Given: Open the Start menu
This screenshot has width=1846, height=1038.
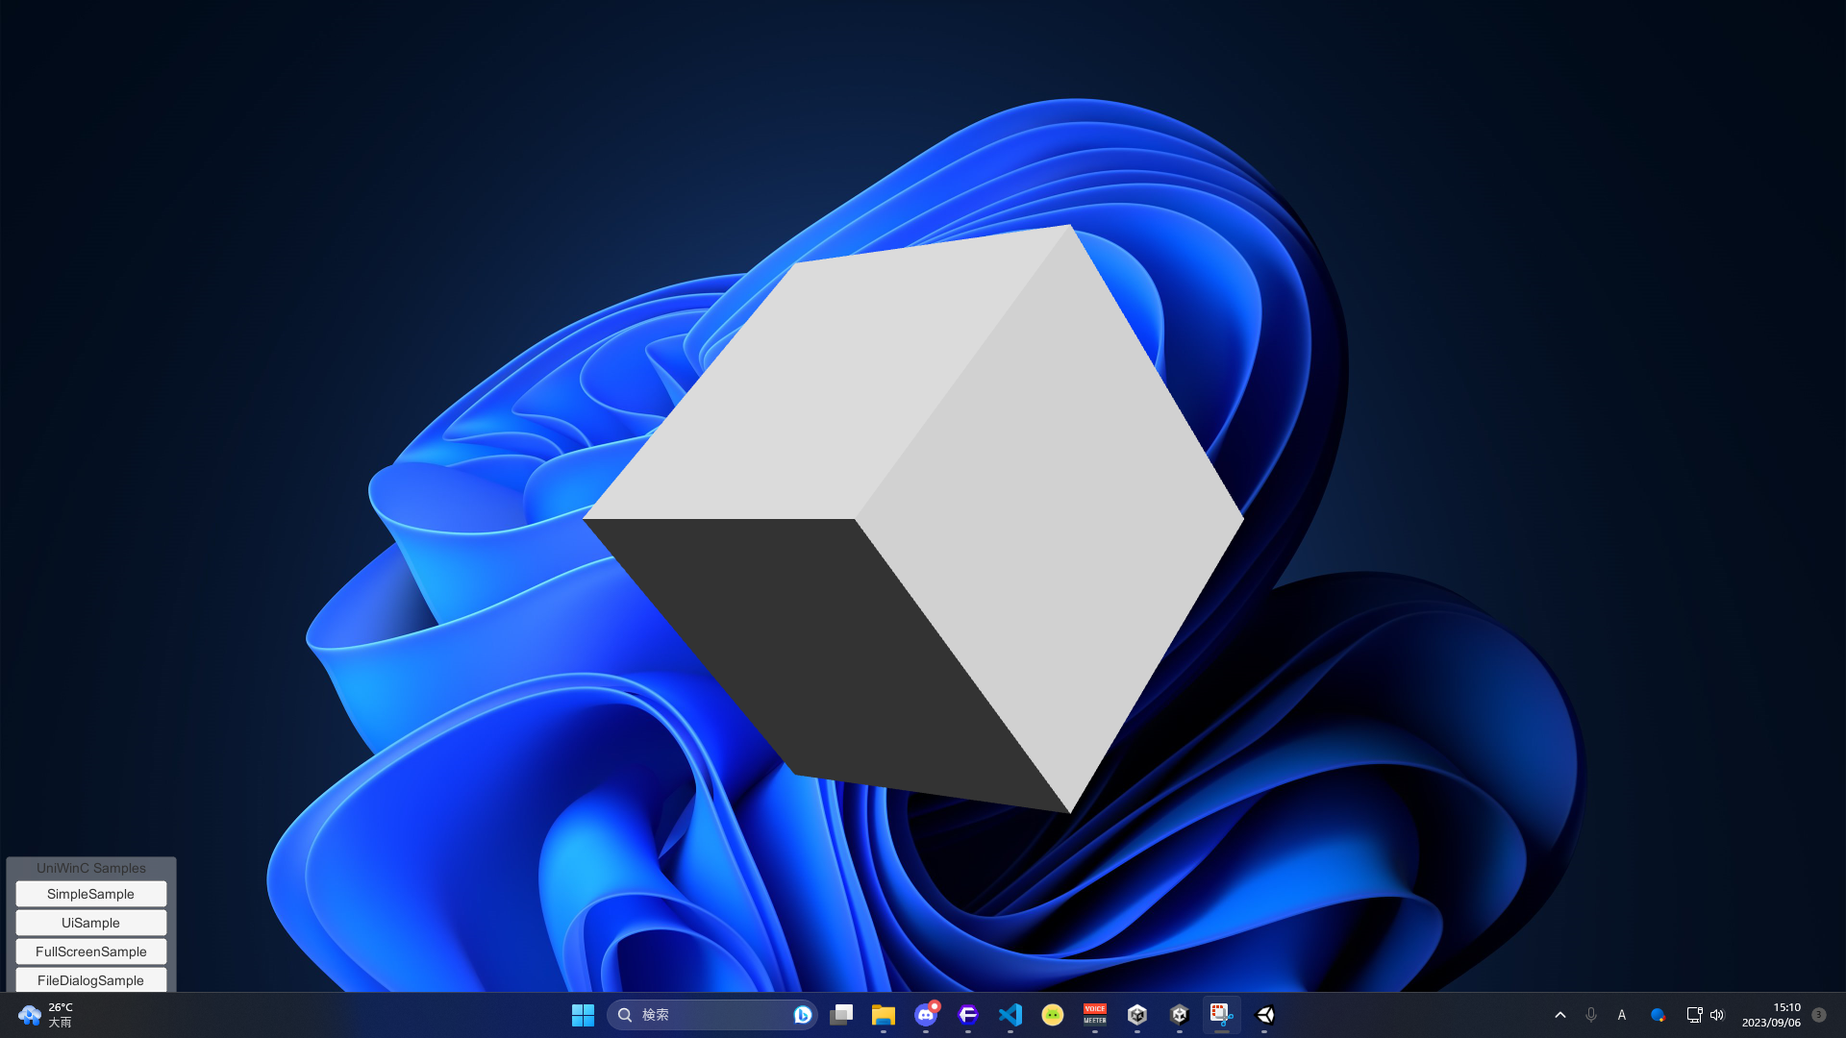Looking at the screenshot, I should (x=583, y=1014).
